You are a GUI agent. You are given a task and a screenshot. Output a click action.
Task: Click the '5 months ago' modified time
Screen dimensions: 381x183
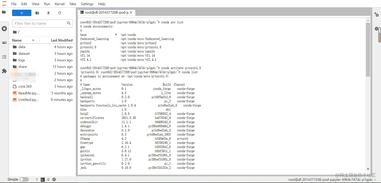pos(62,93)
